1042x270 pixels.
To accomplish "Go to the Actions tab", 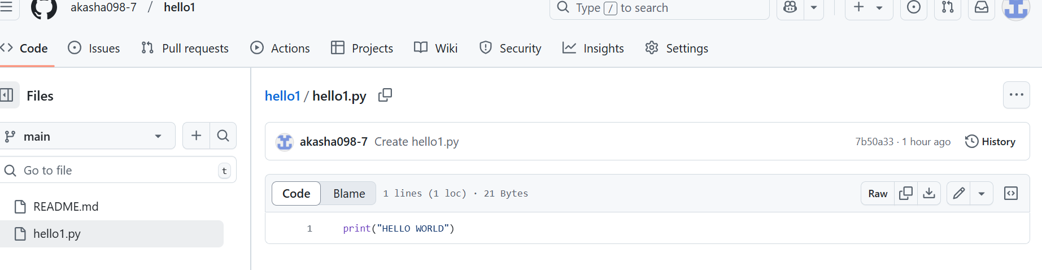I will (x=280, y=49).
